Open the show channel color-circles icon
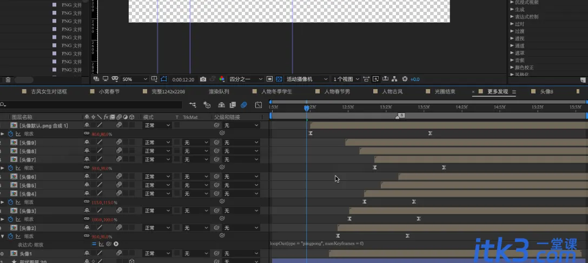Viewport: 588px width, 263px height. pyautogui.click(x=222, y=79)
